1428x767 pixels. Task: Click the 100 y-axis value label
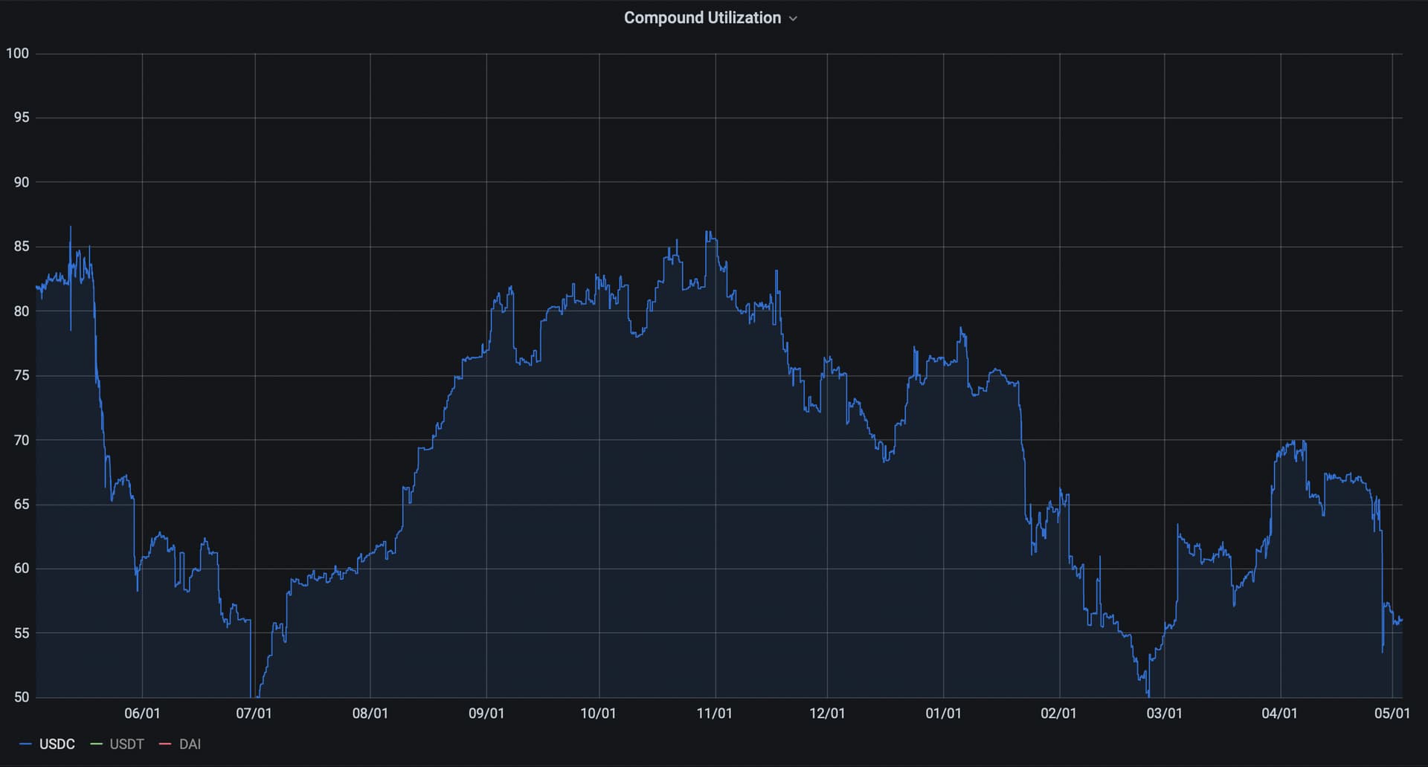pos(17,54)
